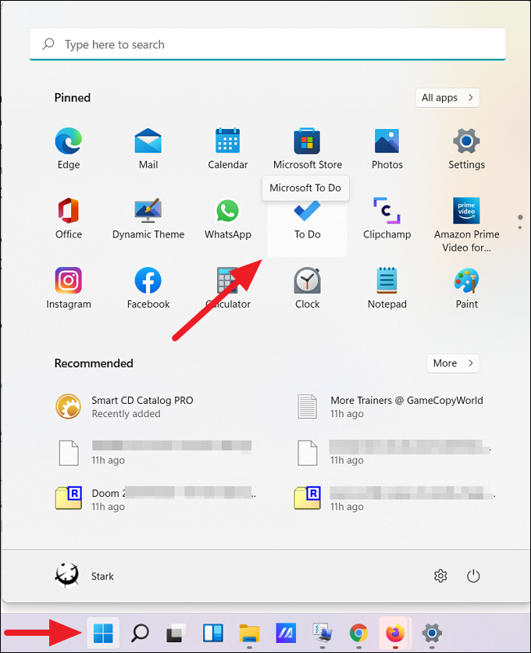Open the Mail app
Image resolution: width=531 pixels, height=653 pixels.
point(148,148)
